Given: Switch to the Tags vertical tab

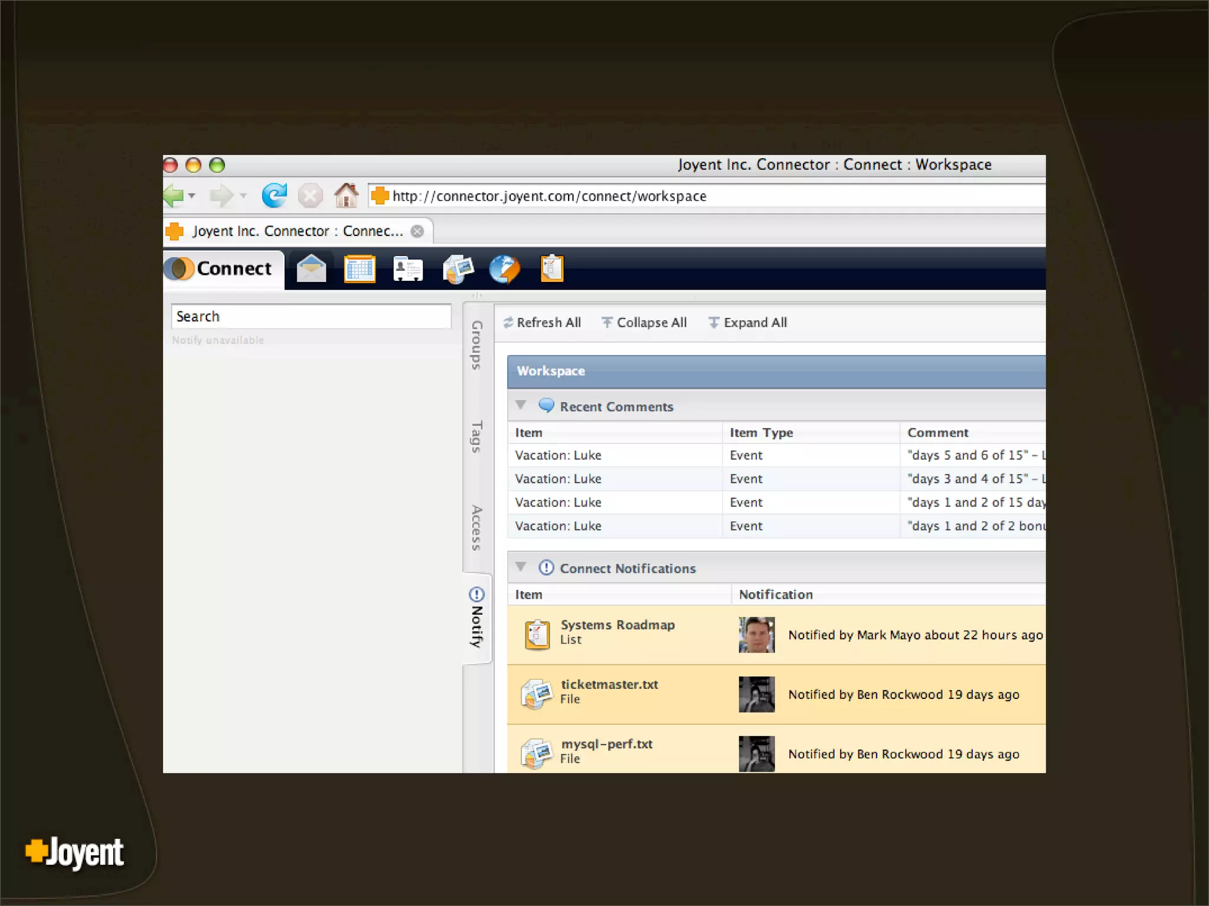Looking at the screenshot, I should point(477,436).
